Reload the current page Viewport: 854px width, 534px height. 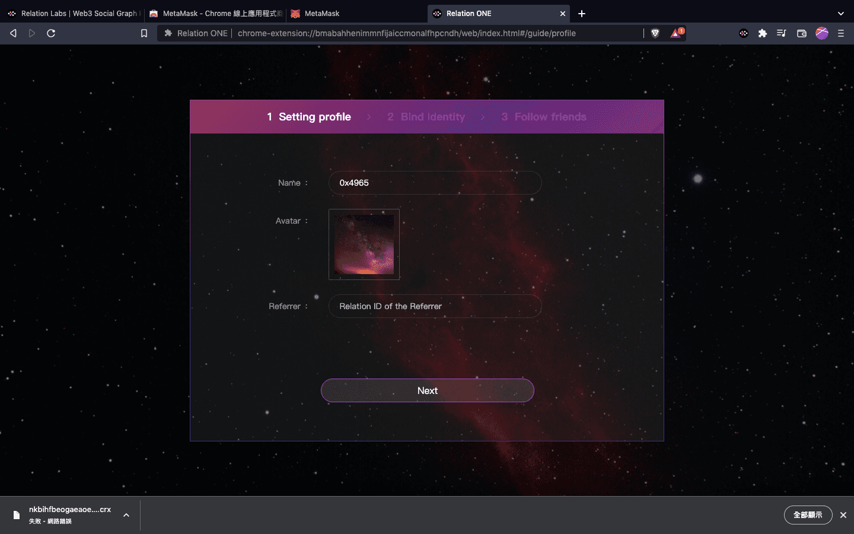click(51, 33)
